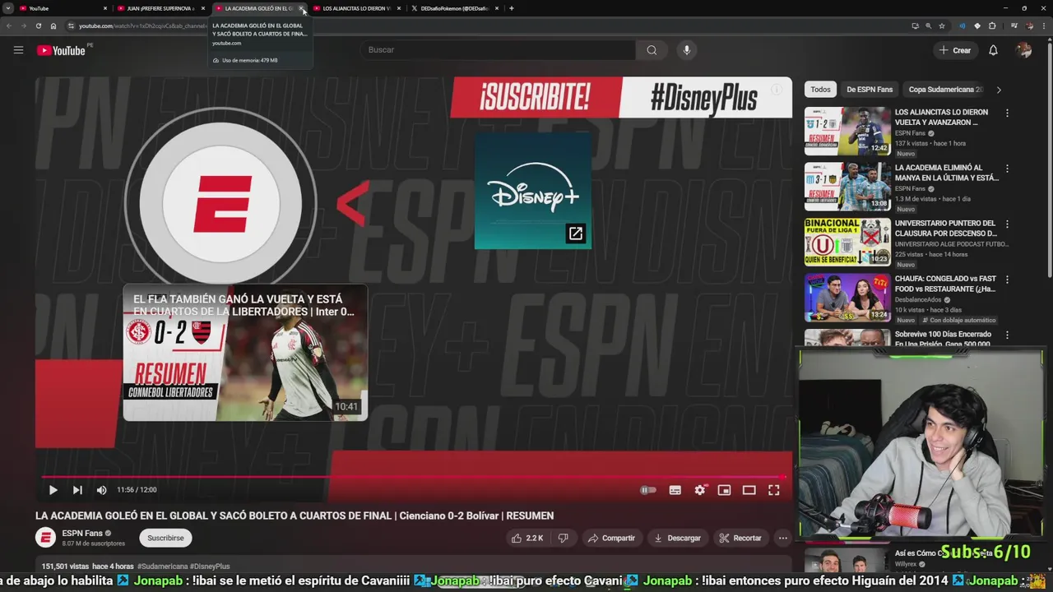Click the Crear create button

click(x=955, y=50)
